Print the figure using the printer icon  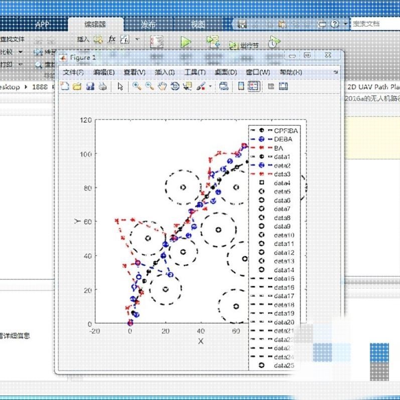[x=102, y=86]
